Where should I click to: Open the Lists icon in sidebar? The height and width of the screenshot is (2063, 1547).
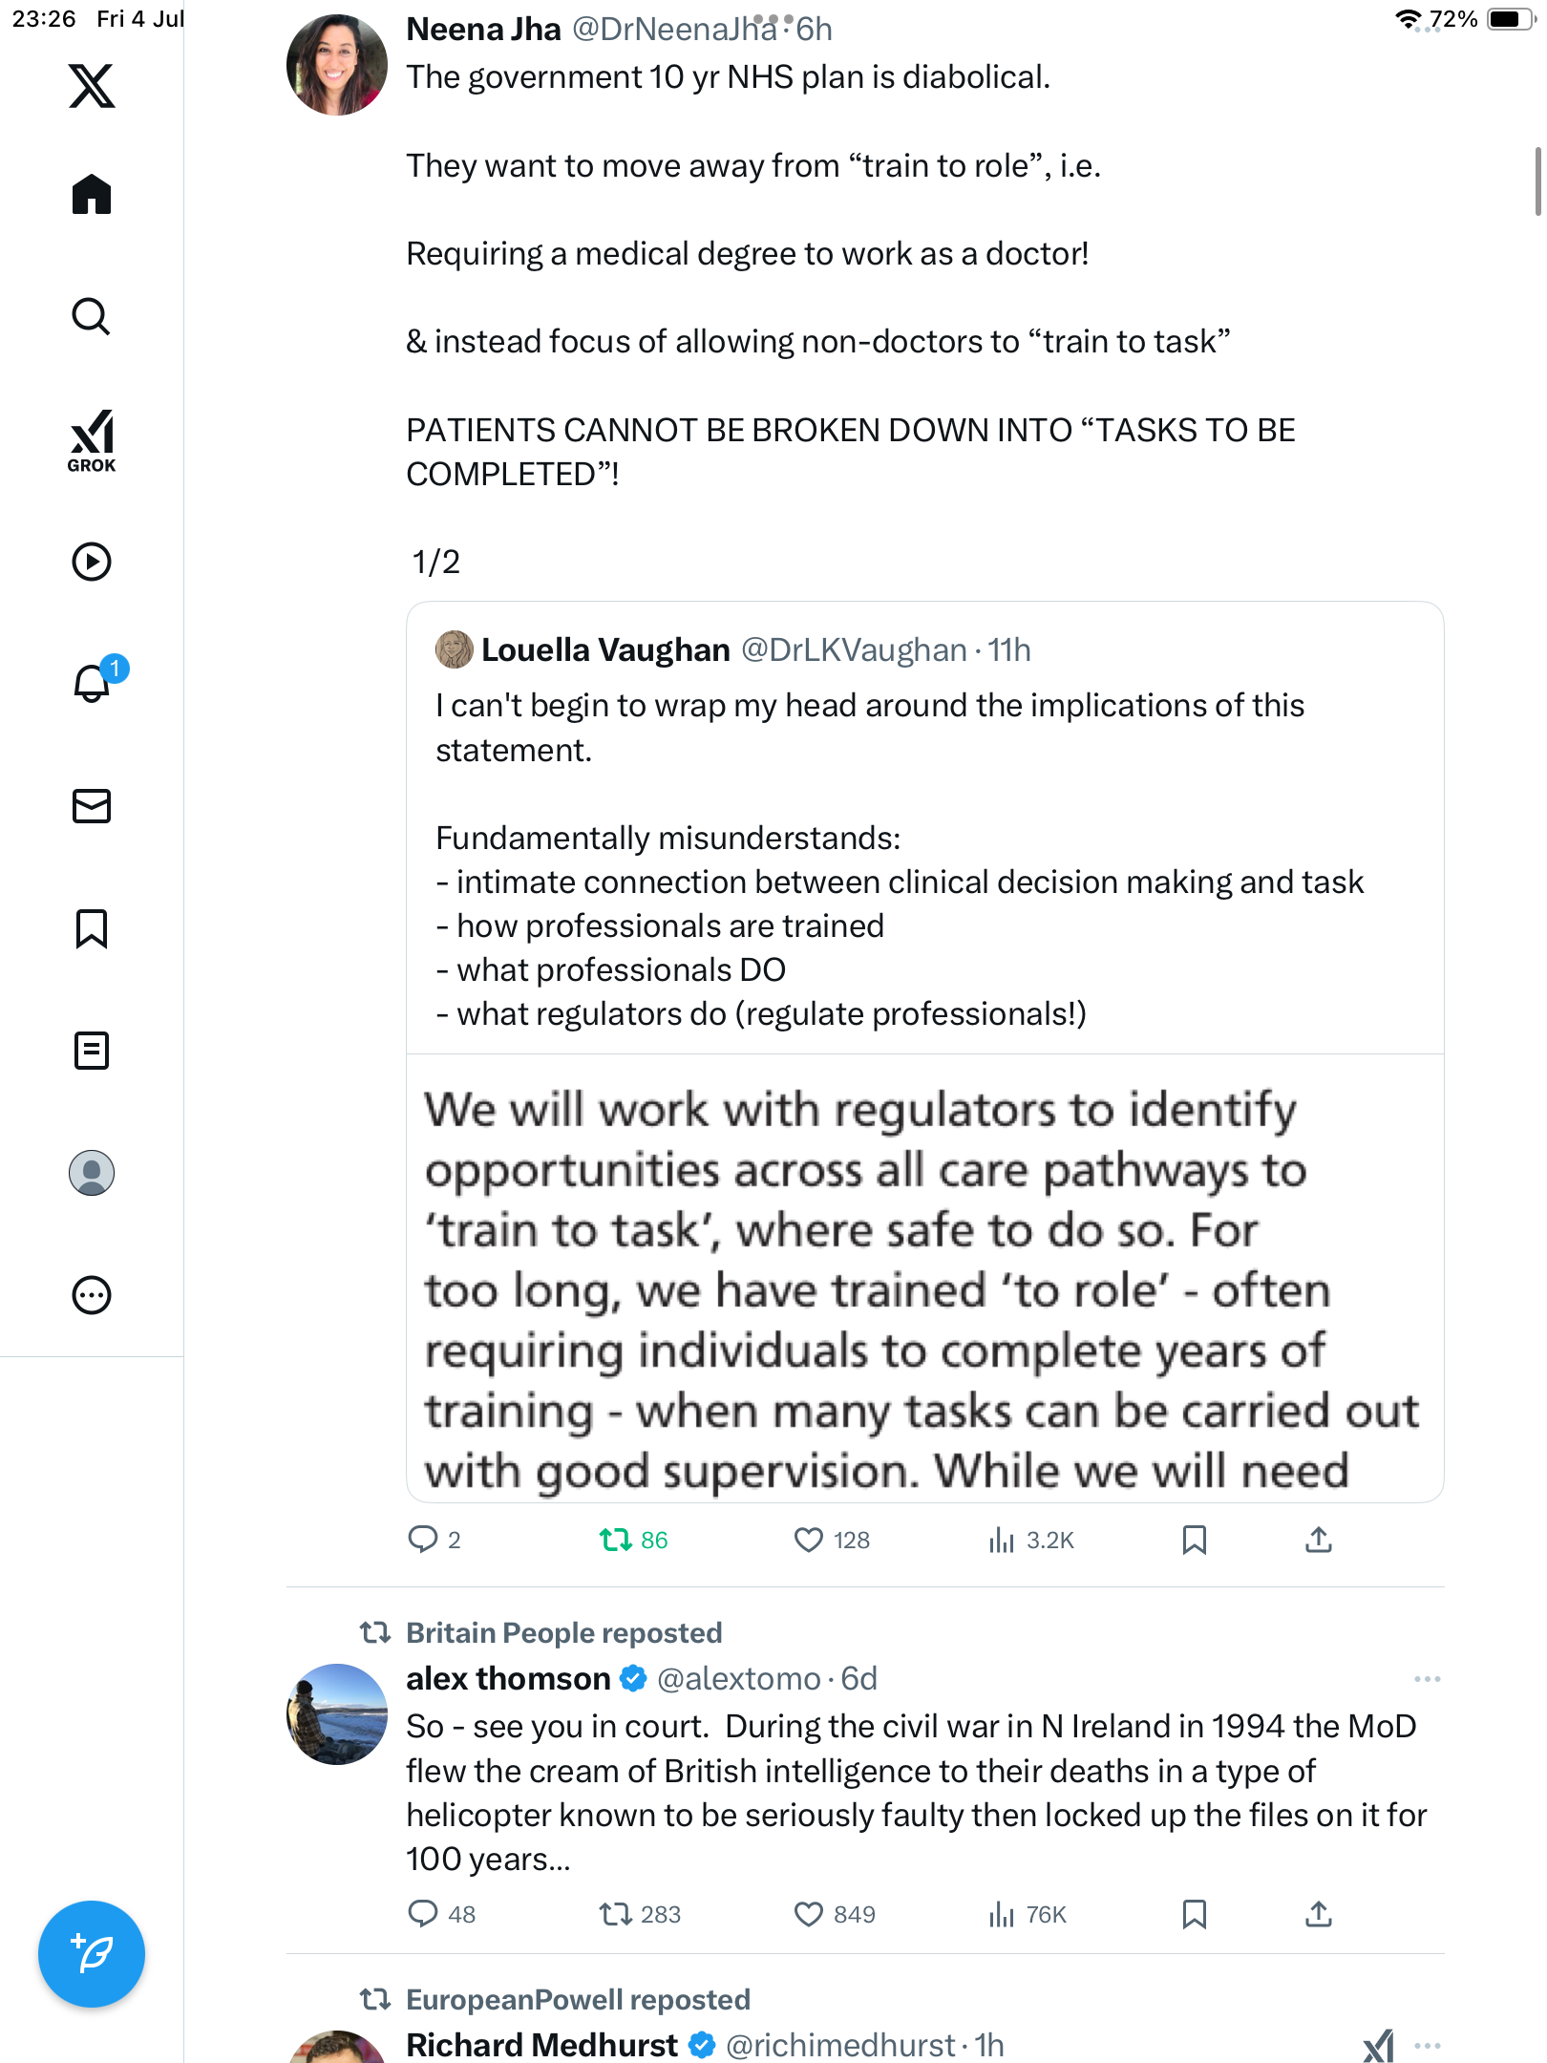click(92, 1051)
